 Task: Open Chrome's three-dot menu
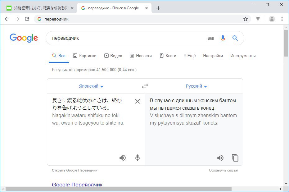tap(282, 19)
